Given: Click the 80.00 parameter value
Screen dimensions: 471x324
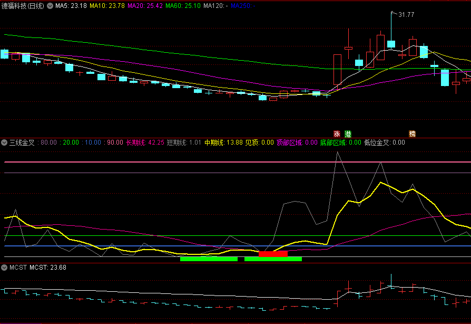Looking at the screenshot, I should tap(48, 142).
